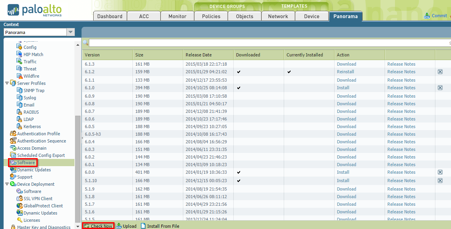The image size is (451, 229).
Task: Click the Authentication Profile icon
Action: [x=13, y=133]
